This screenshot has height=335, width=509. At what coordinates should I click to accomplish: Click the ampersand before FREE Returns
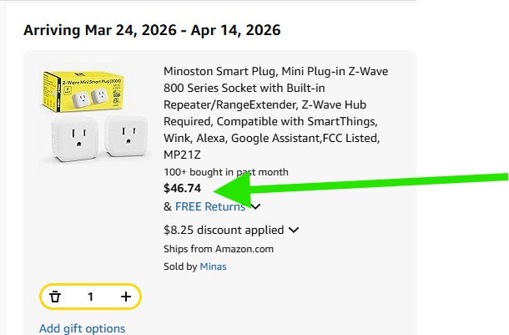point(168,206)
